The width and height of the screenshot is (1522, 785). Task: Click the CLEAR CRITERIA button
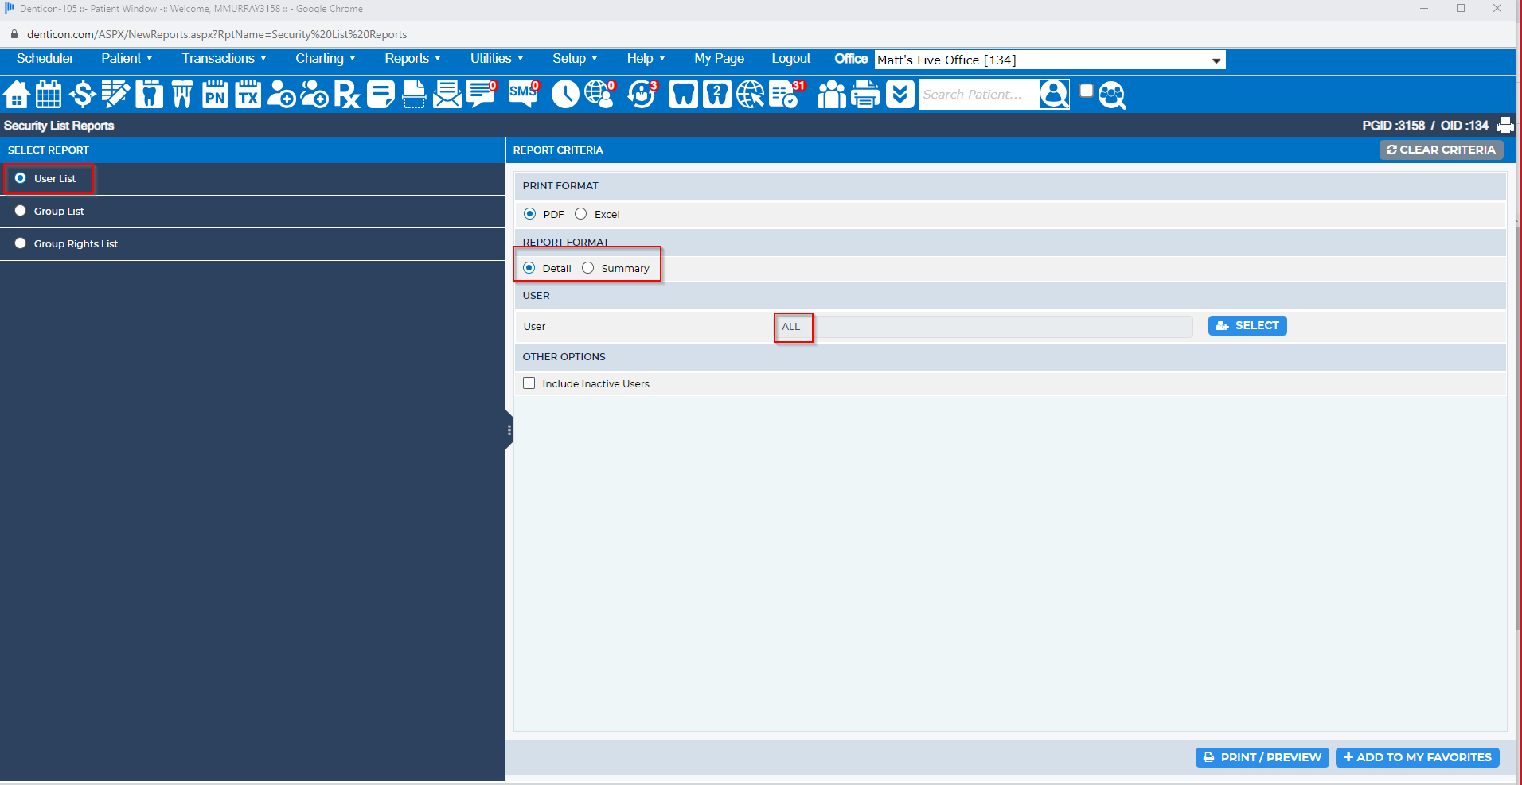point(1441,150)
